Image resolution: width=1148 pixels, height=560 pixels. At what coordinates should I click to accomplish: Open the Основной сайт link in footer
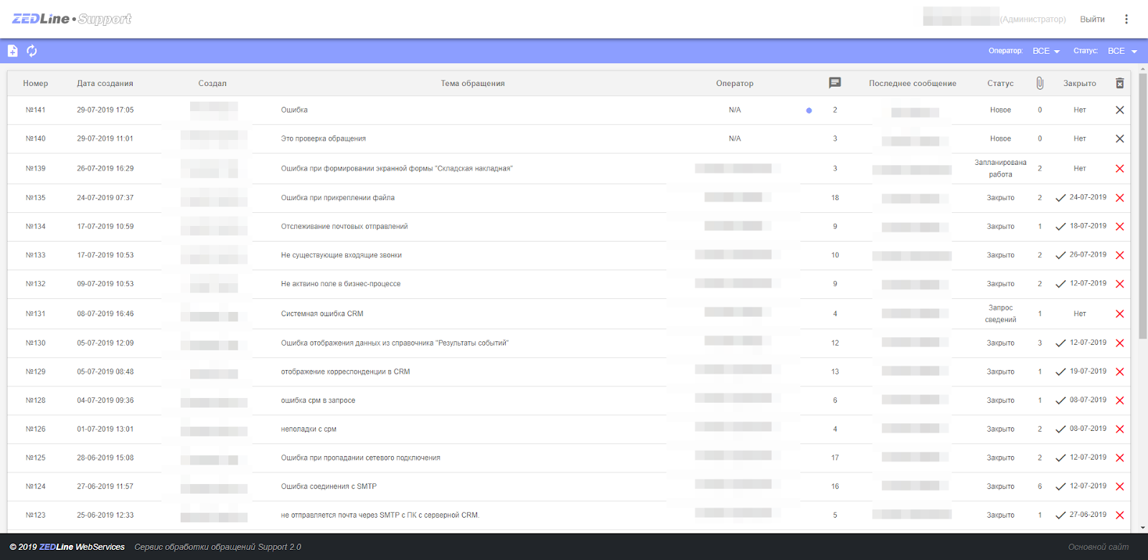(1098, 547)
